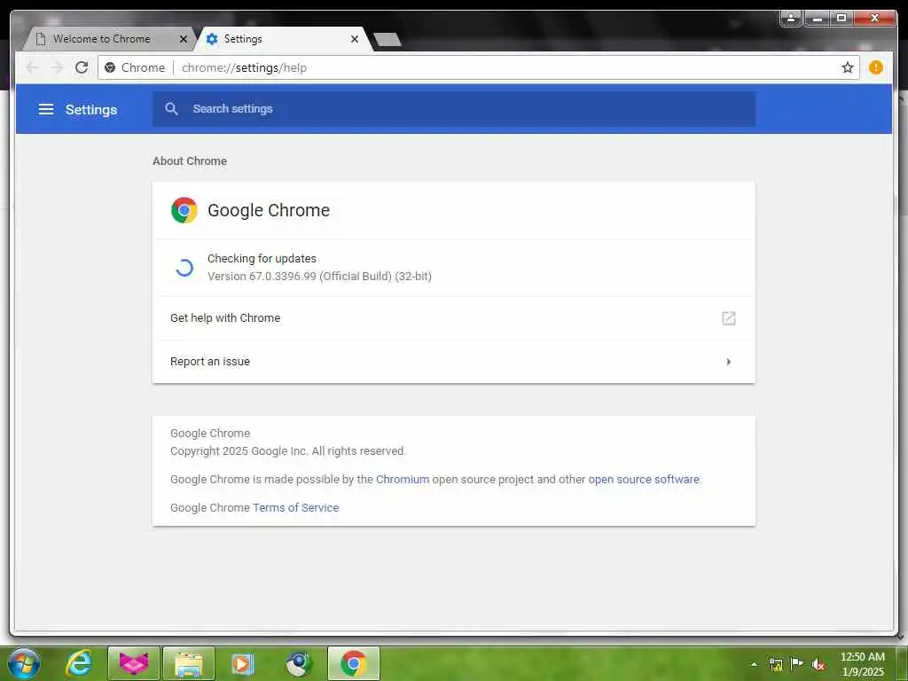Click the Copyright 2025 Google Inc. text
The width and height of the screenshot is (908, 681).
click(x=288, y=451)
